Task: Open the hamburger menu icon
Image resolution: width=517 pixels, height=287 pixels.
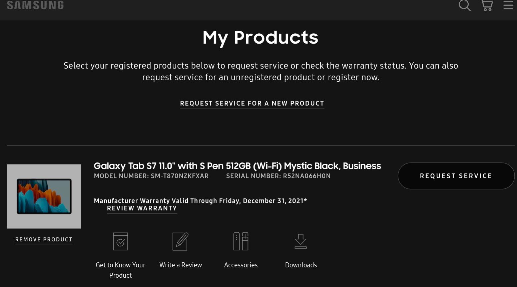Action: [508, 5]
